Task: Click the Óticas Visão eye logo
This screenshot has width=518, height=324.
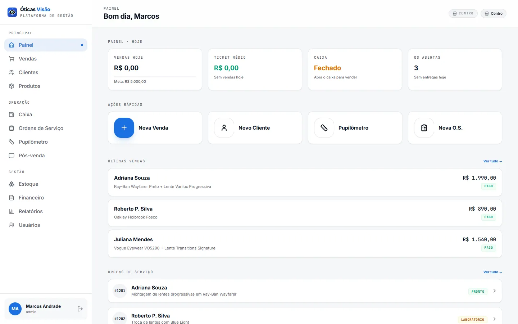Action: (x=12, y=12)
